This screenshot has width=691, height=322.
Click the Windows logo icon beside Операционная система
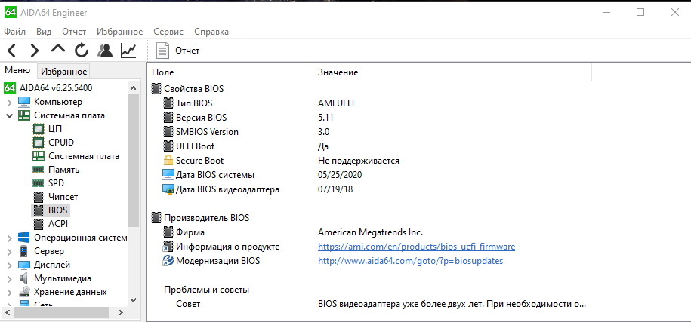point(24,238)
